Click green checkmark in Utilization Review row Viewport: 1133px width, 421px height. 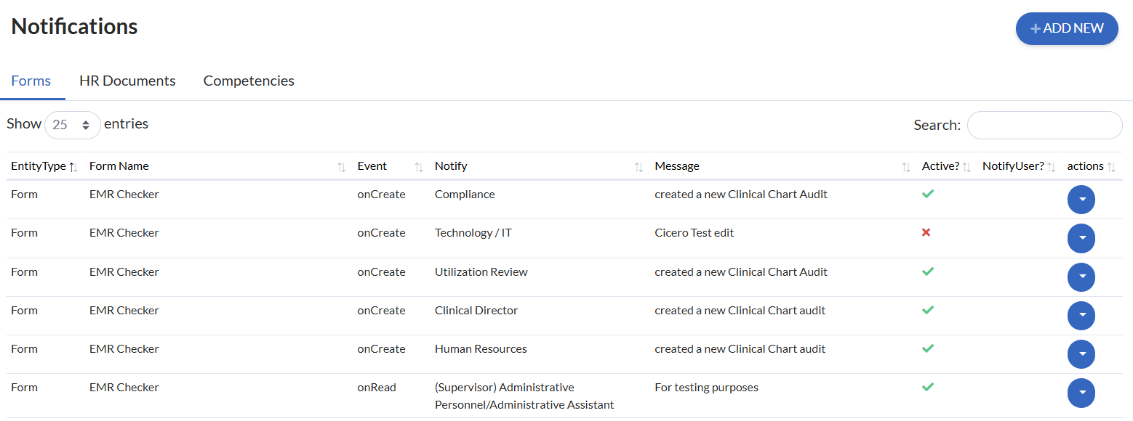(x=927, y=271)
